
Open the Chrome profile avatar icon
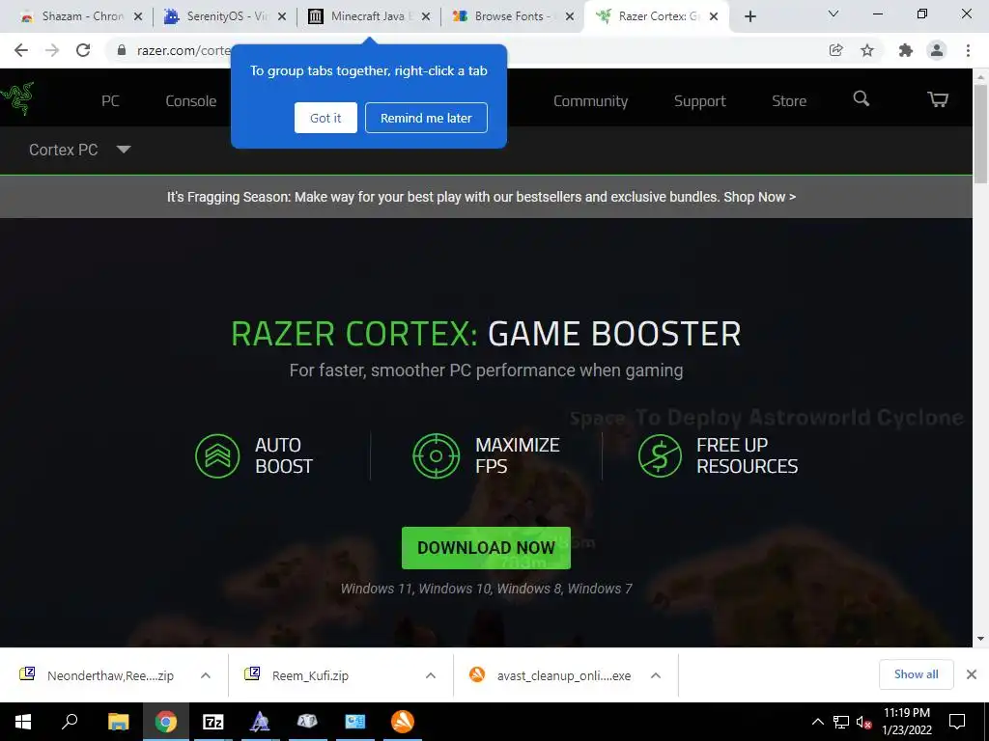point(937,50)
